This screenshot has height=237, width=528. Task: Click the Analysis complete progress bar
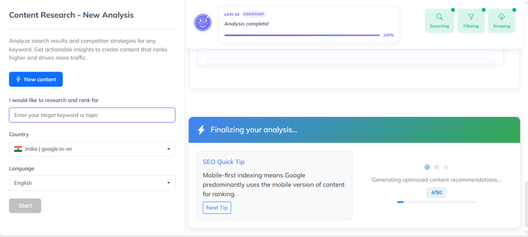[302, 35]
